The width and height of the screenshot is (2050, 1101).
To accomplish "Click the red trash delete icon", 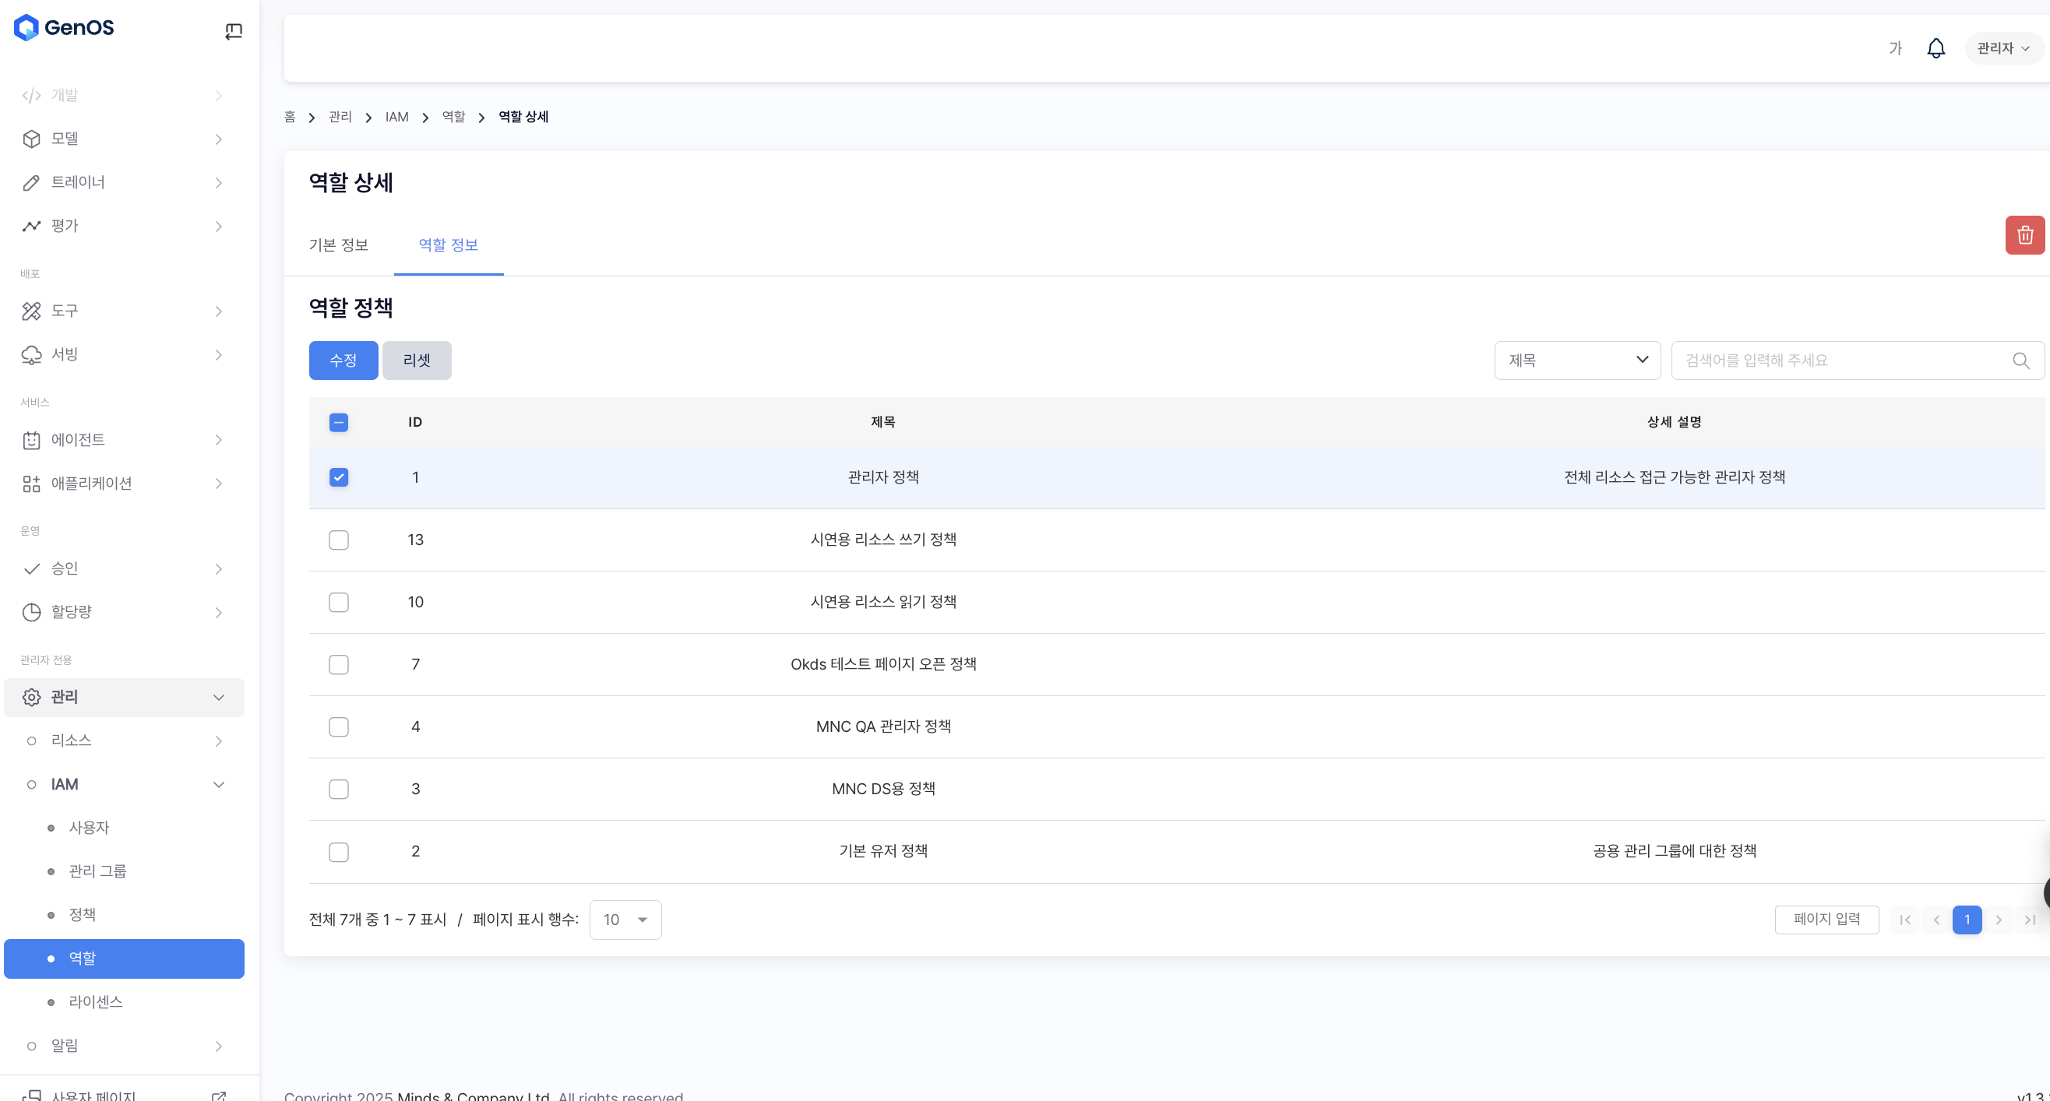I will coord(2024,235).
